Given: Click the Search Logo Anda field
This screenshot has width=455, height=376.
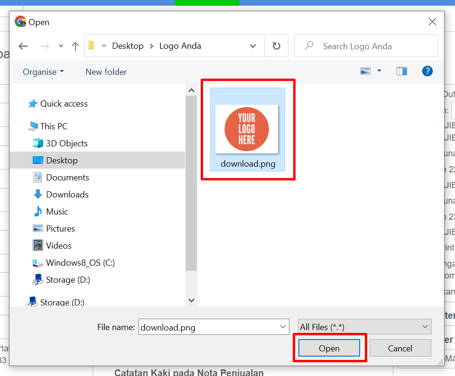Looking at the screenshot, I should tap(366, 46).
